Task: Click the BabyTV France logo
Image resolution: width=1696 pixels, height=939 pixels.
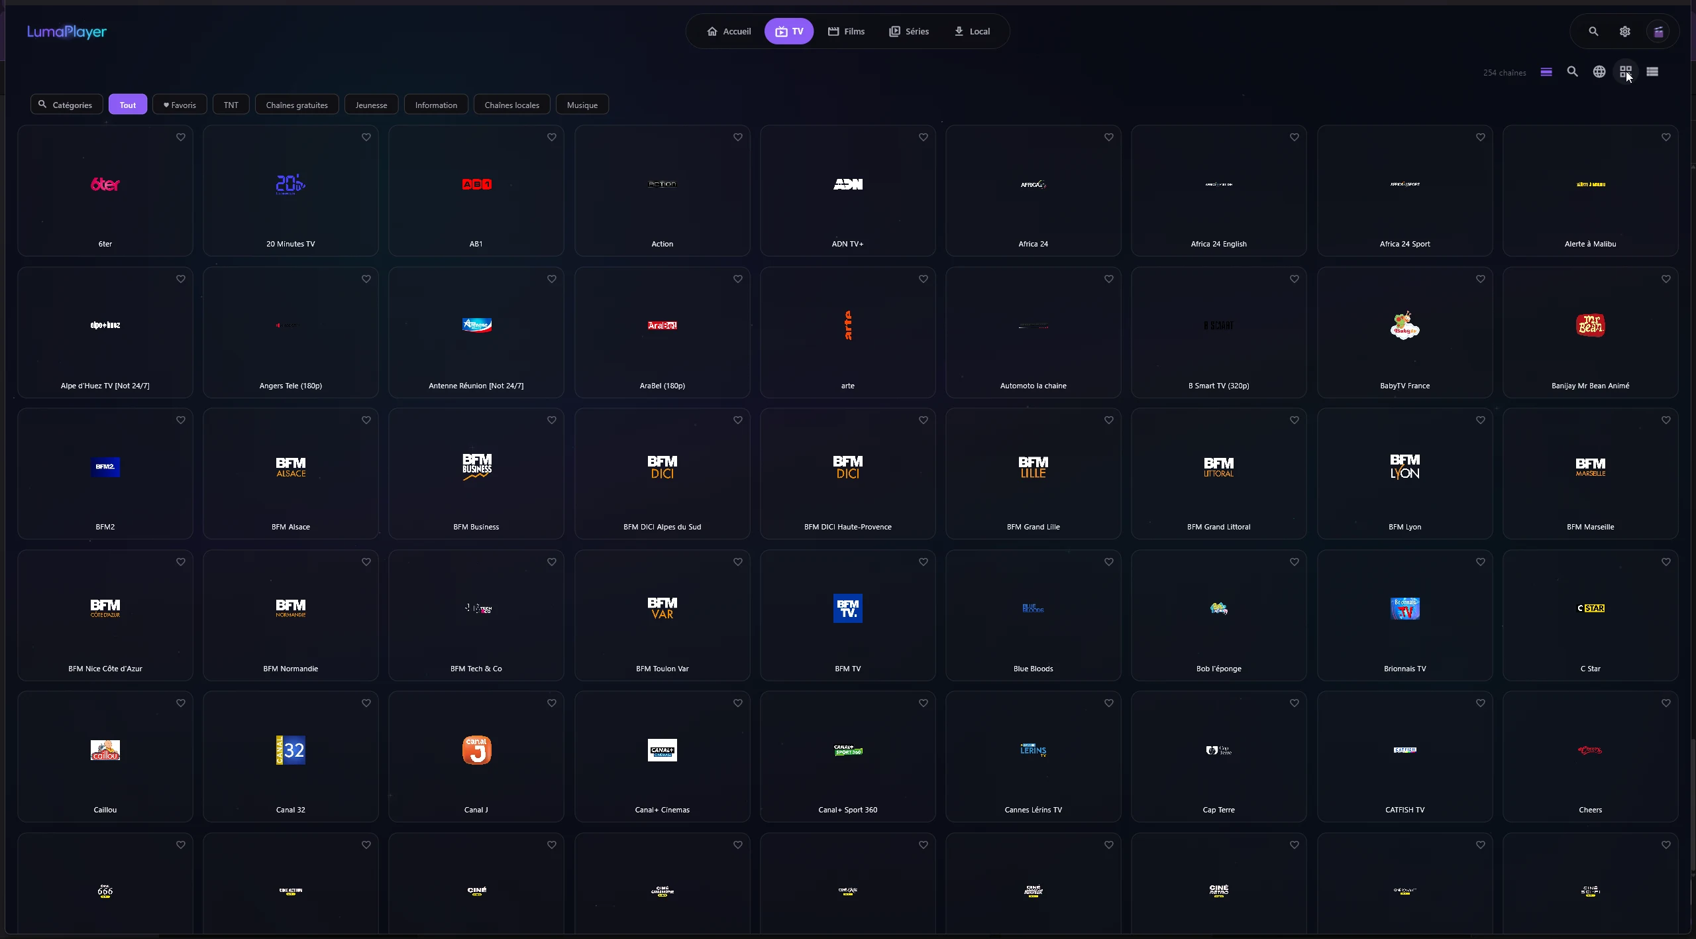Action: (x=1404, y=325)
